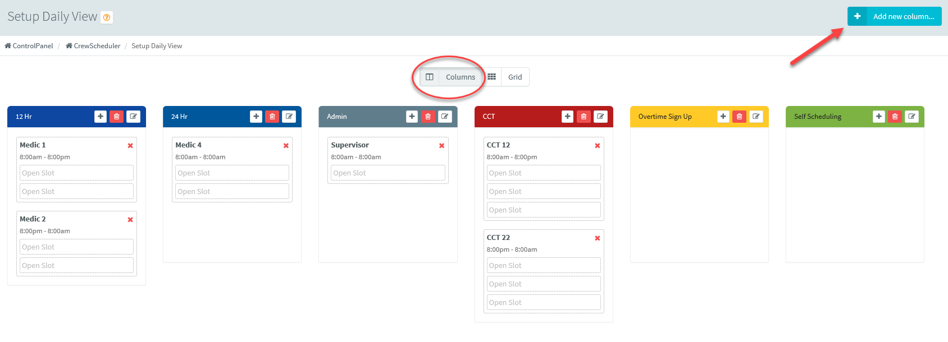Add a shift to the 12 Hr column

[101, 116]
